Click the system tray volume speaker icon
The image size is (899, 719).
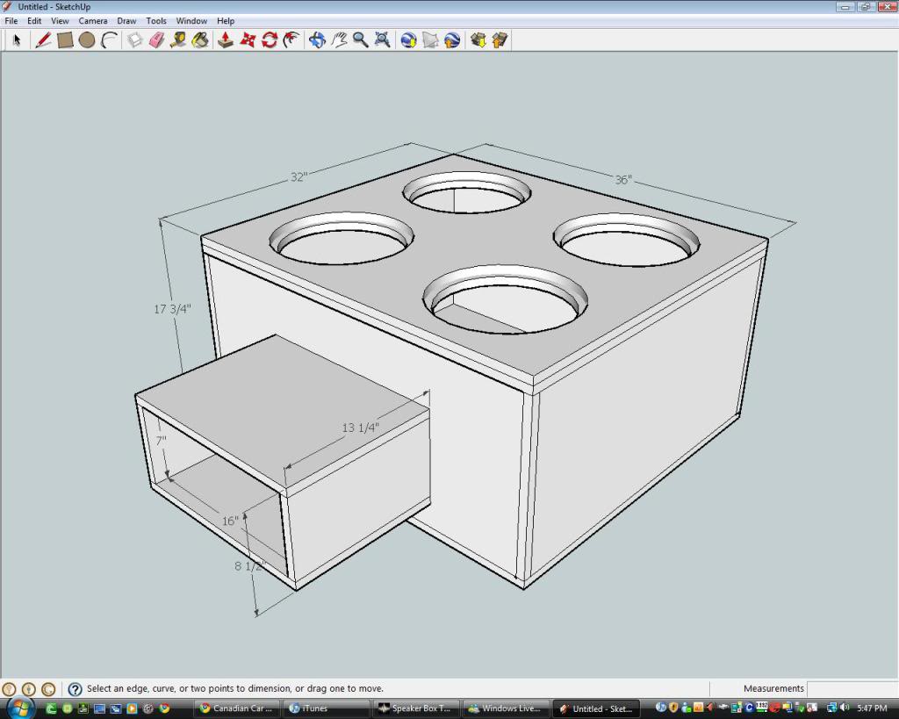[x=845, y=708]
